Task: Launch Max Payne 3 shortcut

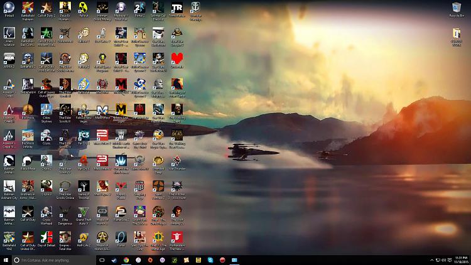Action: pyautogui.click(x=102, y=188)
